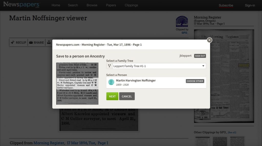Click the family tree icon in selector

(x=109, y=66)
